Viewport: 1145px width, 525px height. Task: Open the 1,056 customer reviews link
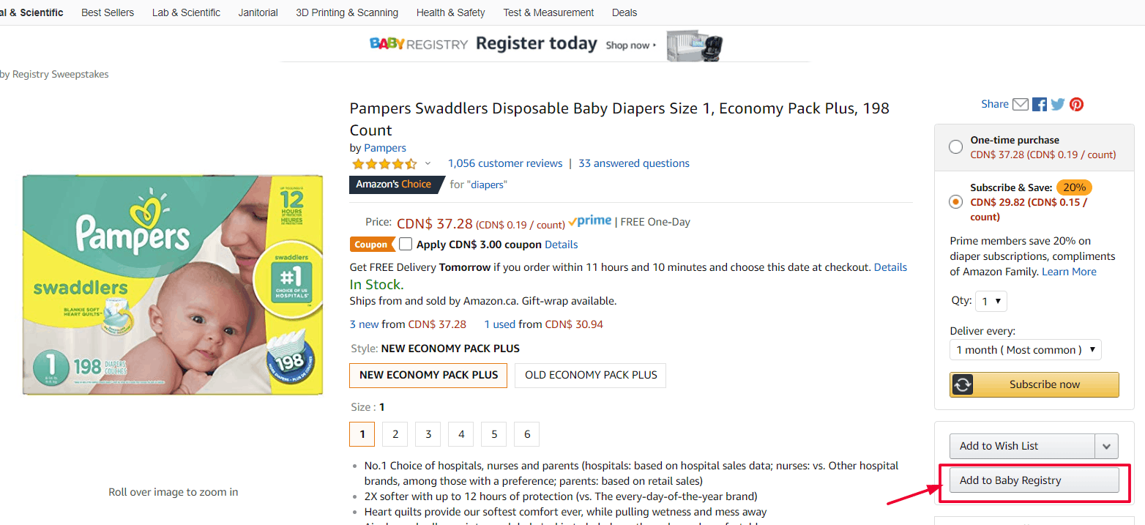coord(505,163)
